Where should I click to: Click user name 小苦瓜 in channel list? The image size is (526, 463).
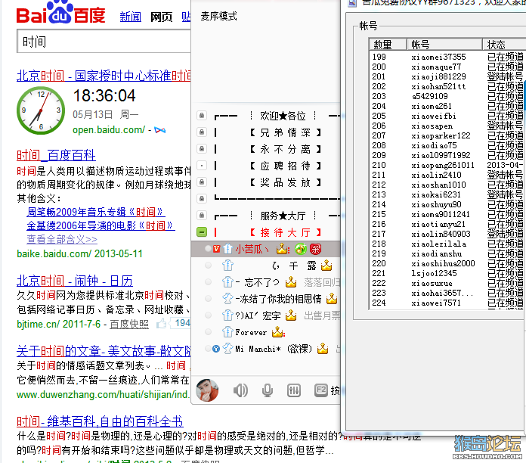pos(252,249)
